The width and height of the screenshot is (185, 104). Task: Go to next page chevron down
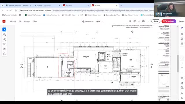(182, 72)
